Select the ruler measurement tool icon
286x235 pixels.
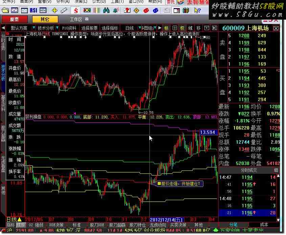[64, 10]
